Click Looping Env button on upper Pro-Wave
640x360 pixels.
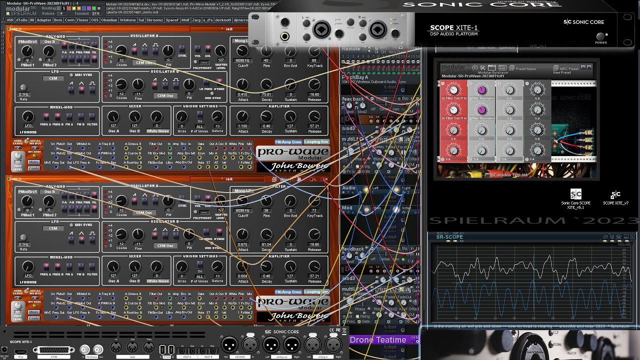click(x=316, y=142)
